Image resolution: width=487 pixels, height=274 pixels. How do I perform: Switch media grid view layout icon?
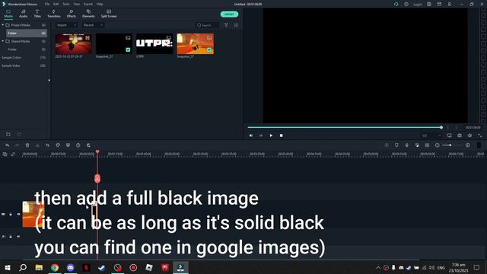click(x=237, y=25)
